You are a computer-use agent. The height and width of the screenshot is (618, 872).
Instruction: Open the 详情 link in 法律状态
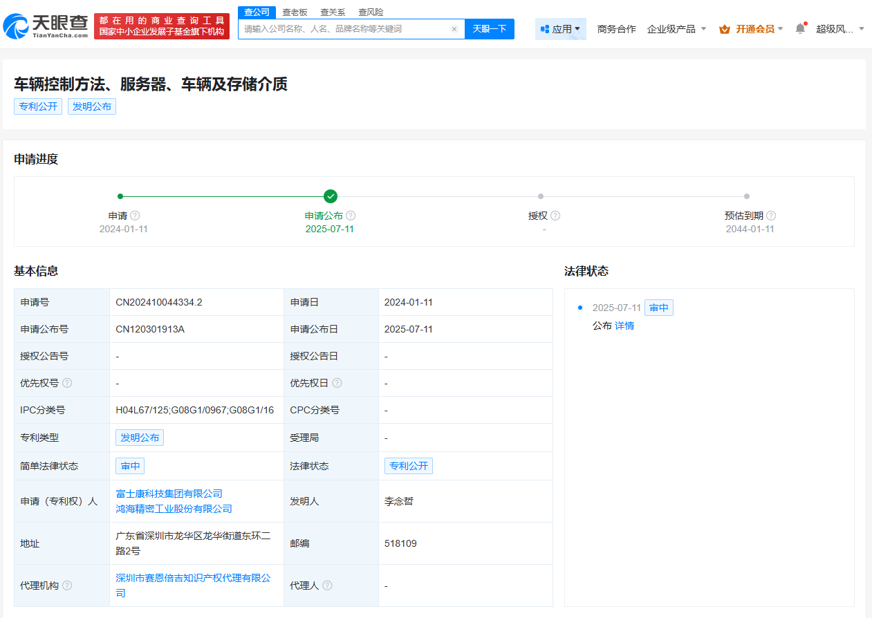[624, 326]
